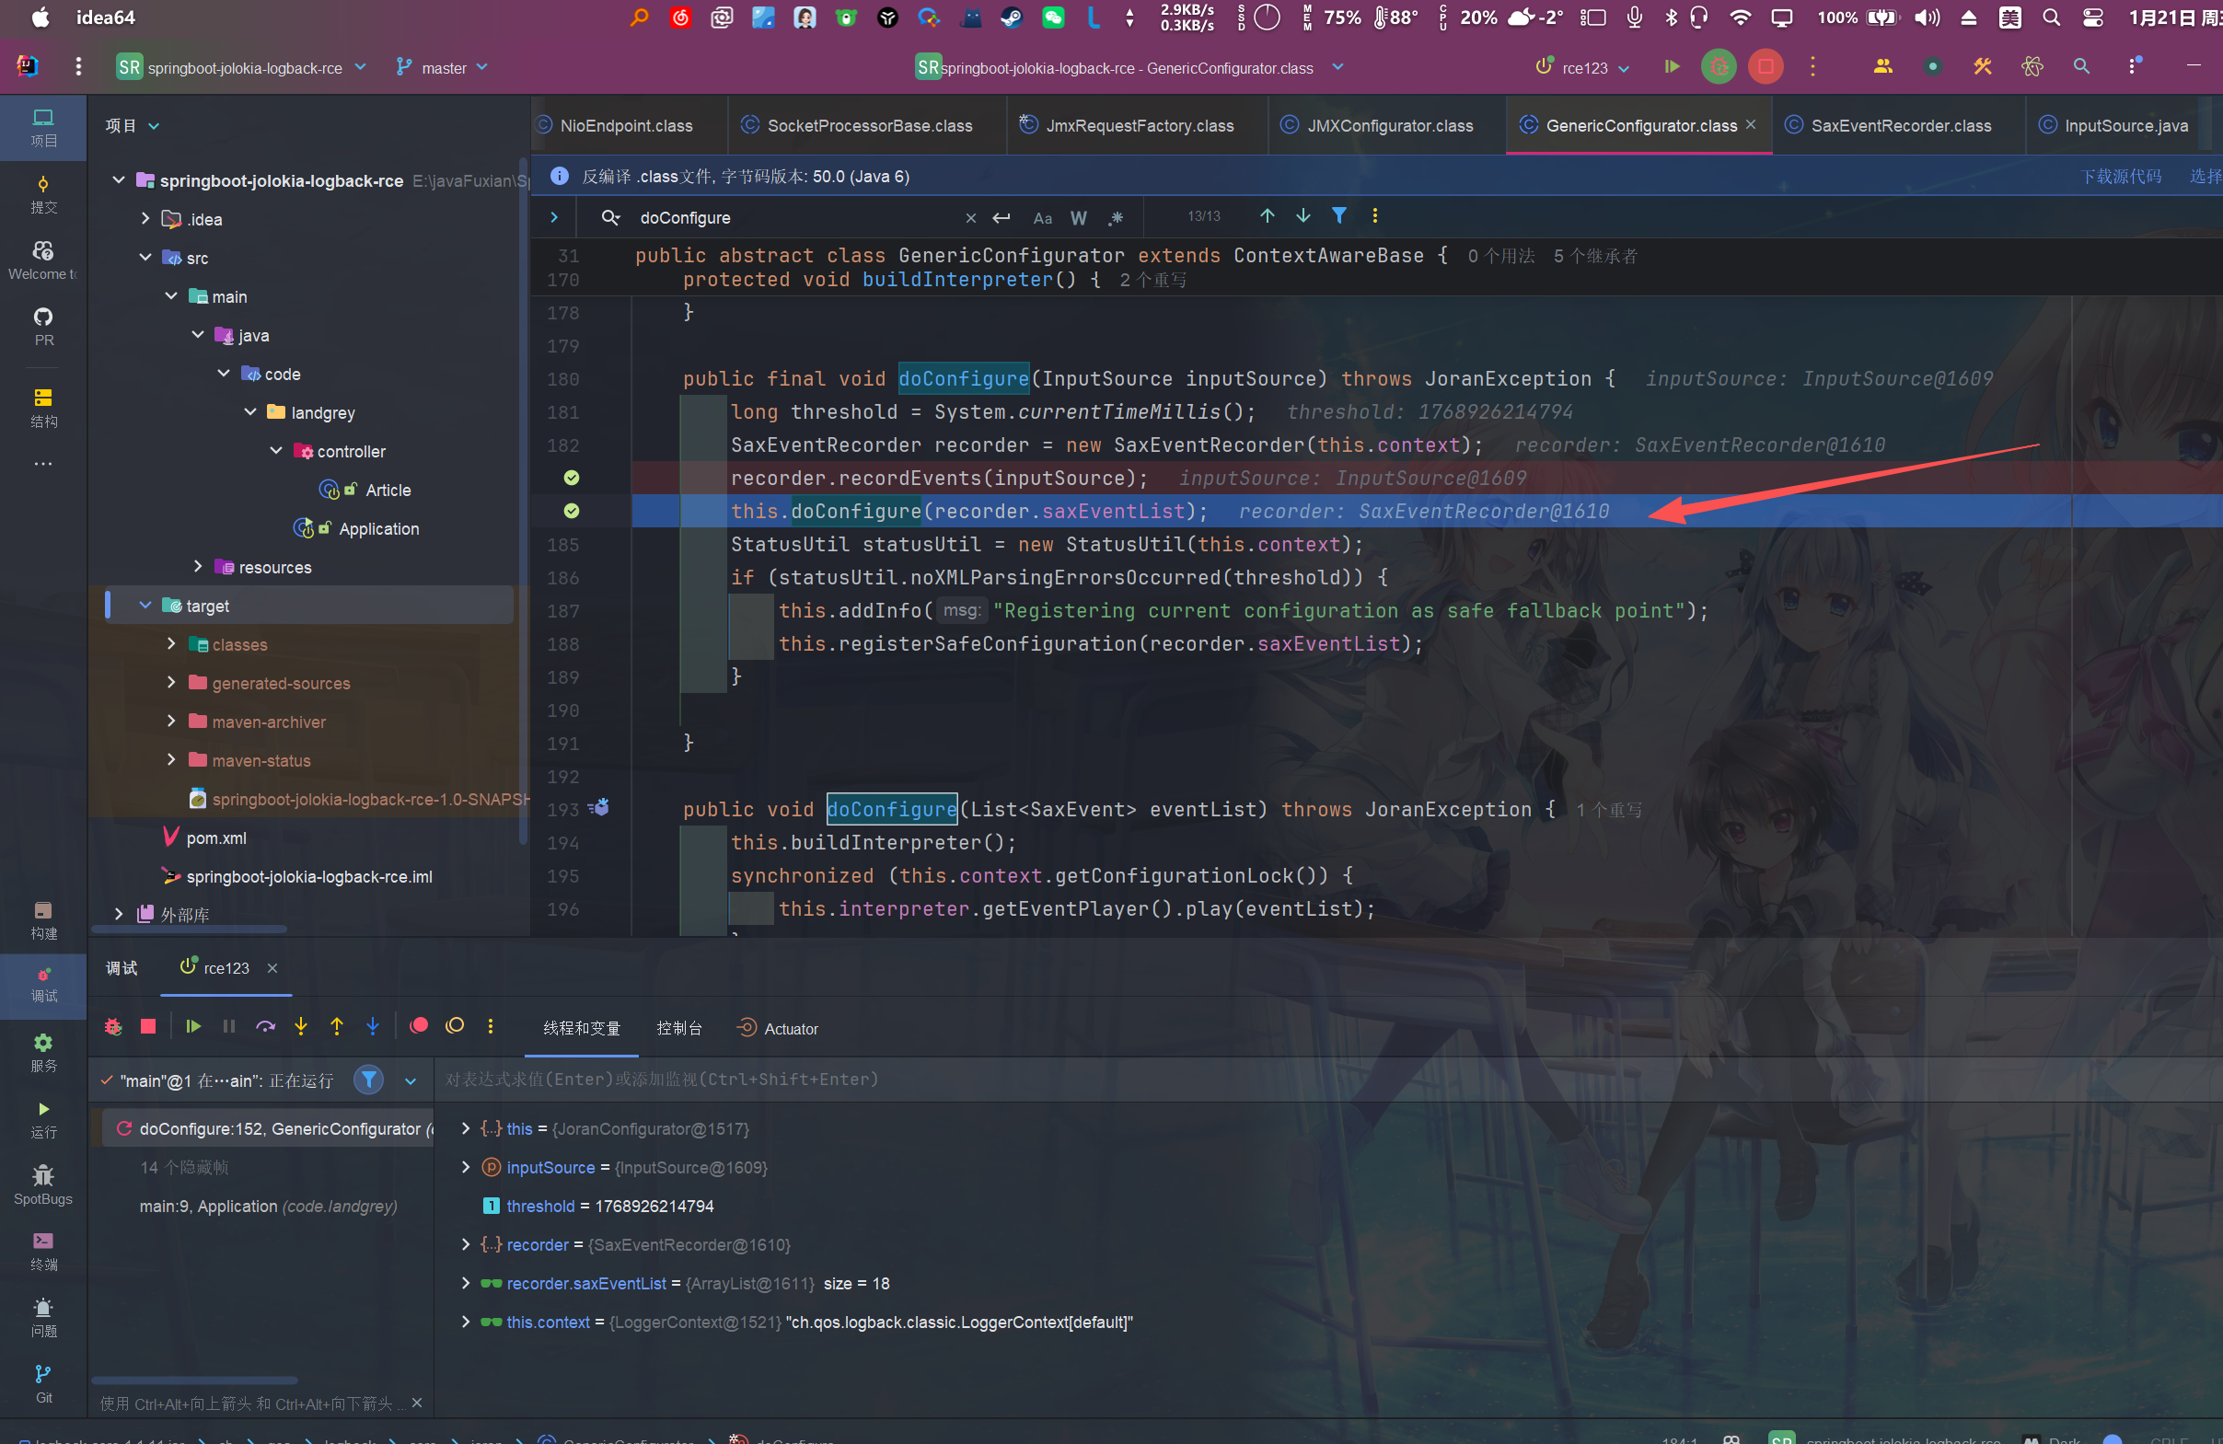Click View Breakpoints red circles icon
The width and height of the screenshot is (2223, 1444).
point(420,1025)
